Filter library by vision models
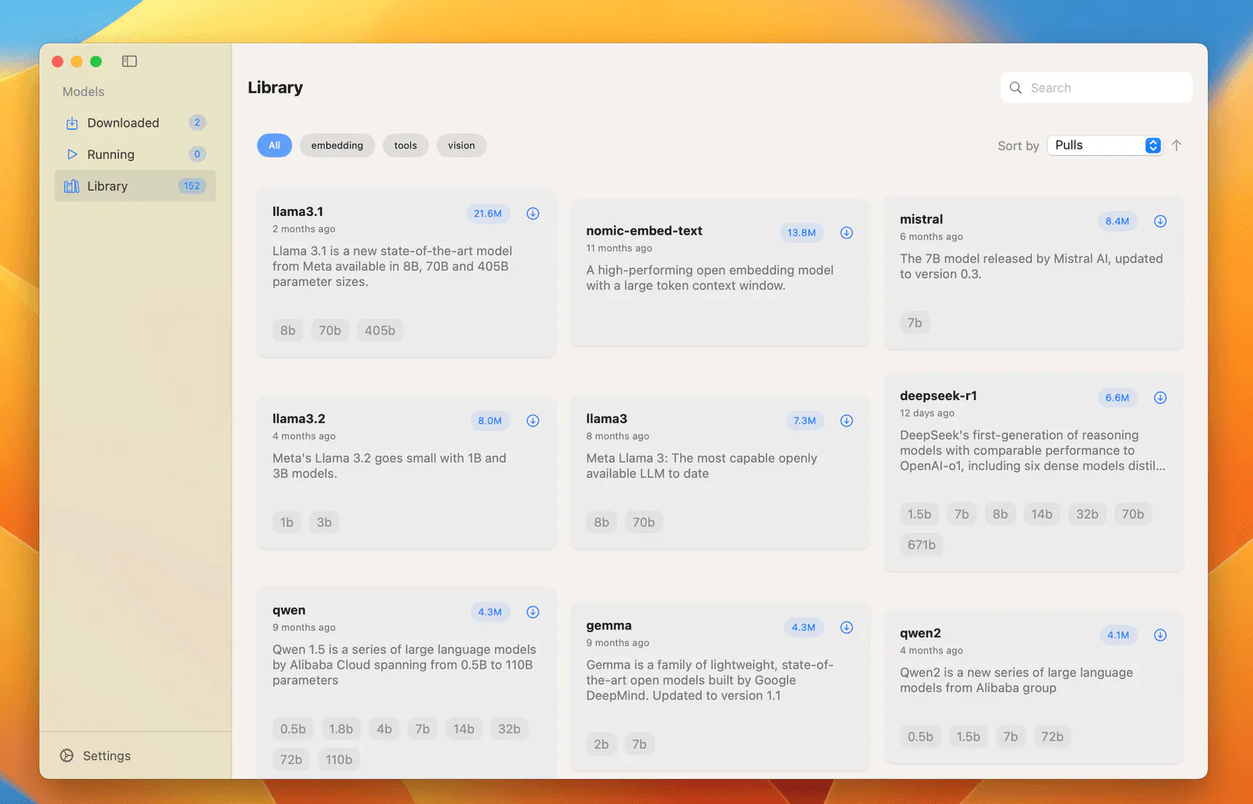The height and width of the screenshot is (804, 1253). coord(461,146)
